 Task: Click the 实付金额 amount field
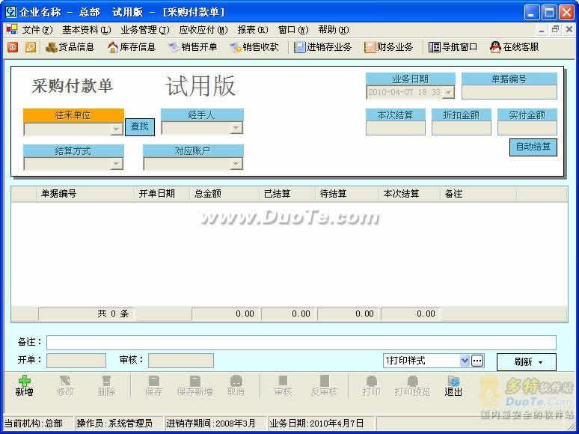[527, 128]
